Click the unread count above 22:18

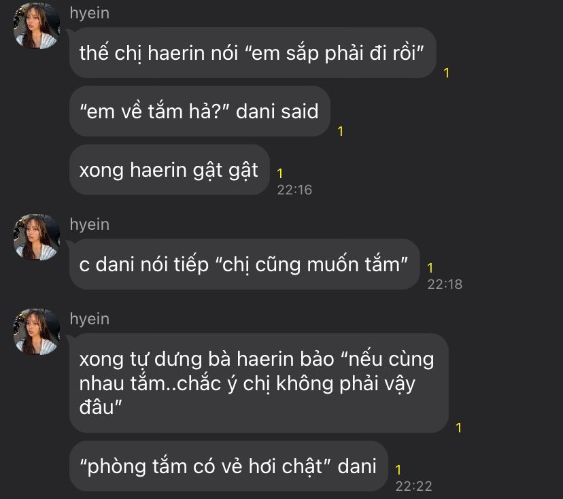[x=430, y=268]
